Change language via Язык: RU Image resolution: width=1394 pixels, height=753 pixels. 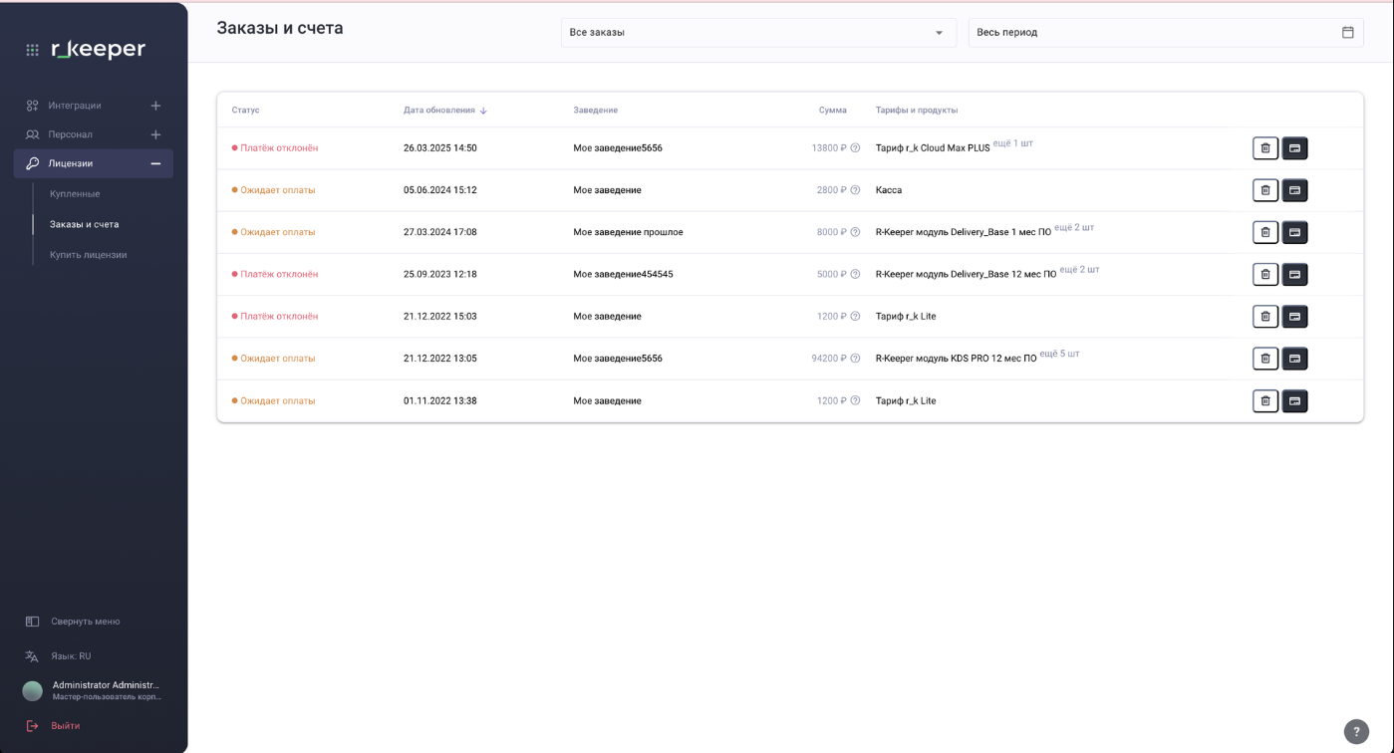click(x=71, y=656)
